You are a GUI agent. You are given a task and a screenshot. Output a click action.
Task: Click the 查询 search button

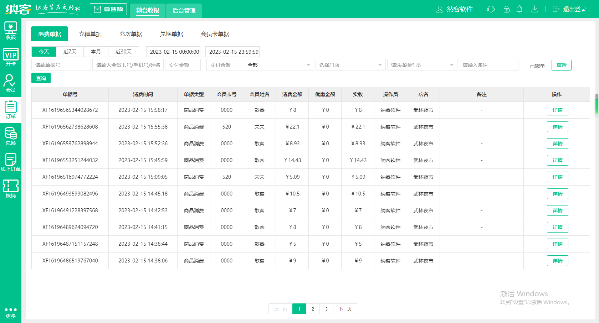click(x=41, y=78)
